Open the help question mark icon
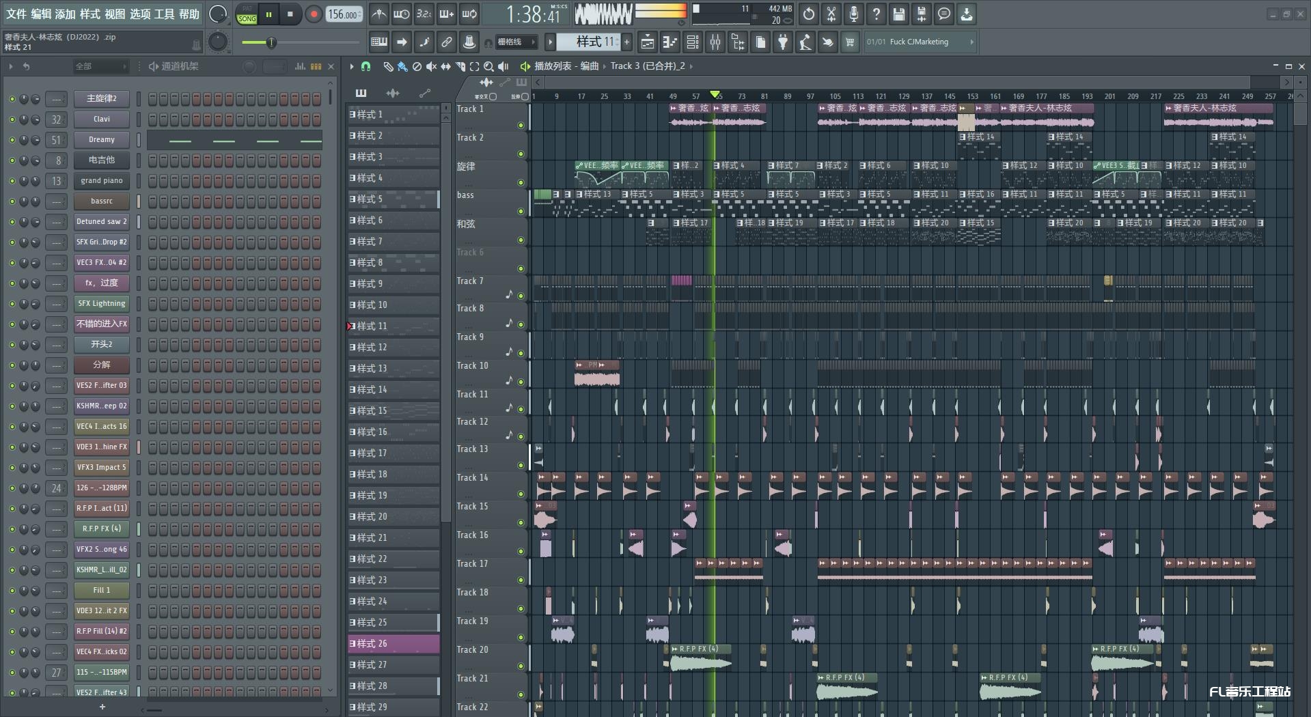This screenshot has width=1311, height=717. click(x=877, y=14)
